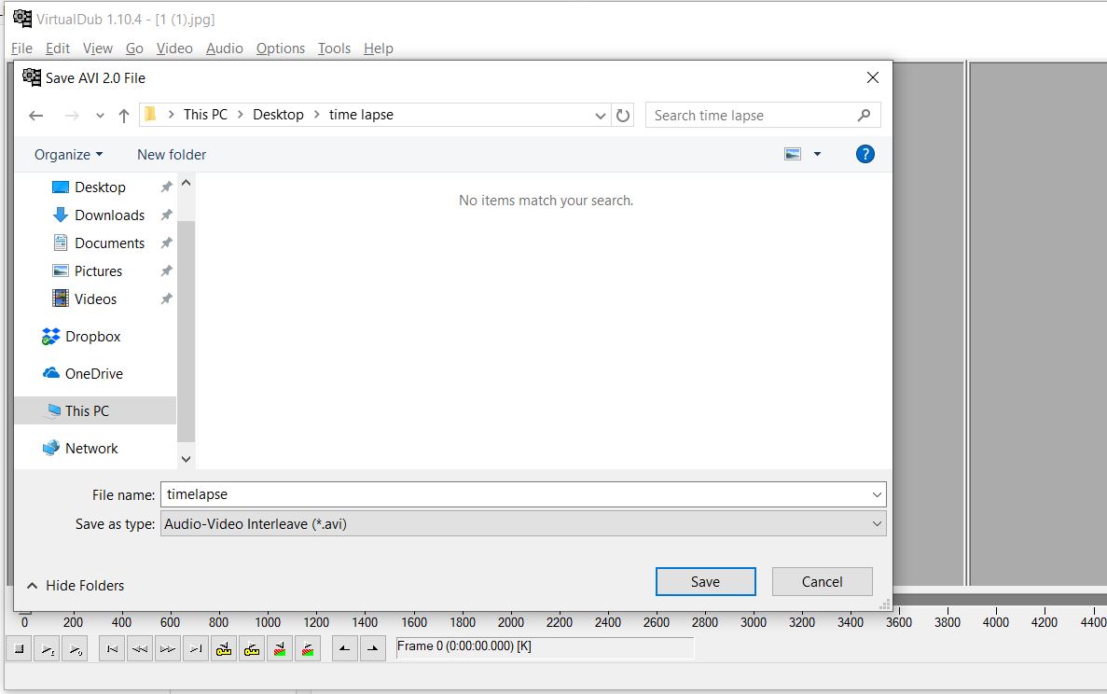Viewport: 1107px width, 694px height.
Task: Click This PC in the address breadcrumb
Action: (x=205, y=115)
